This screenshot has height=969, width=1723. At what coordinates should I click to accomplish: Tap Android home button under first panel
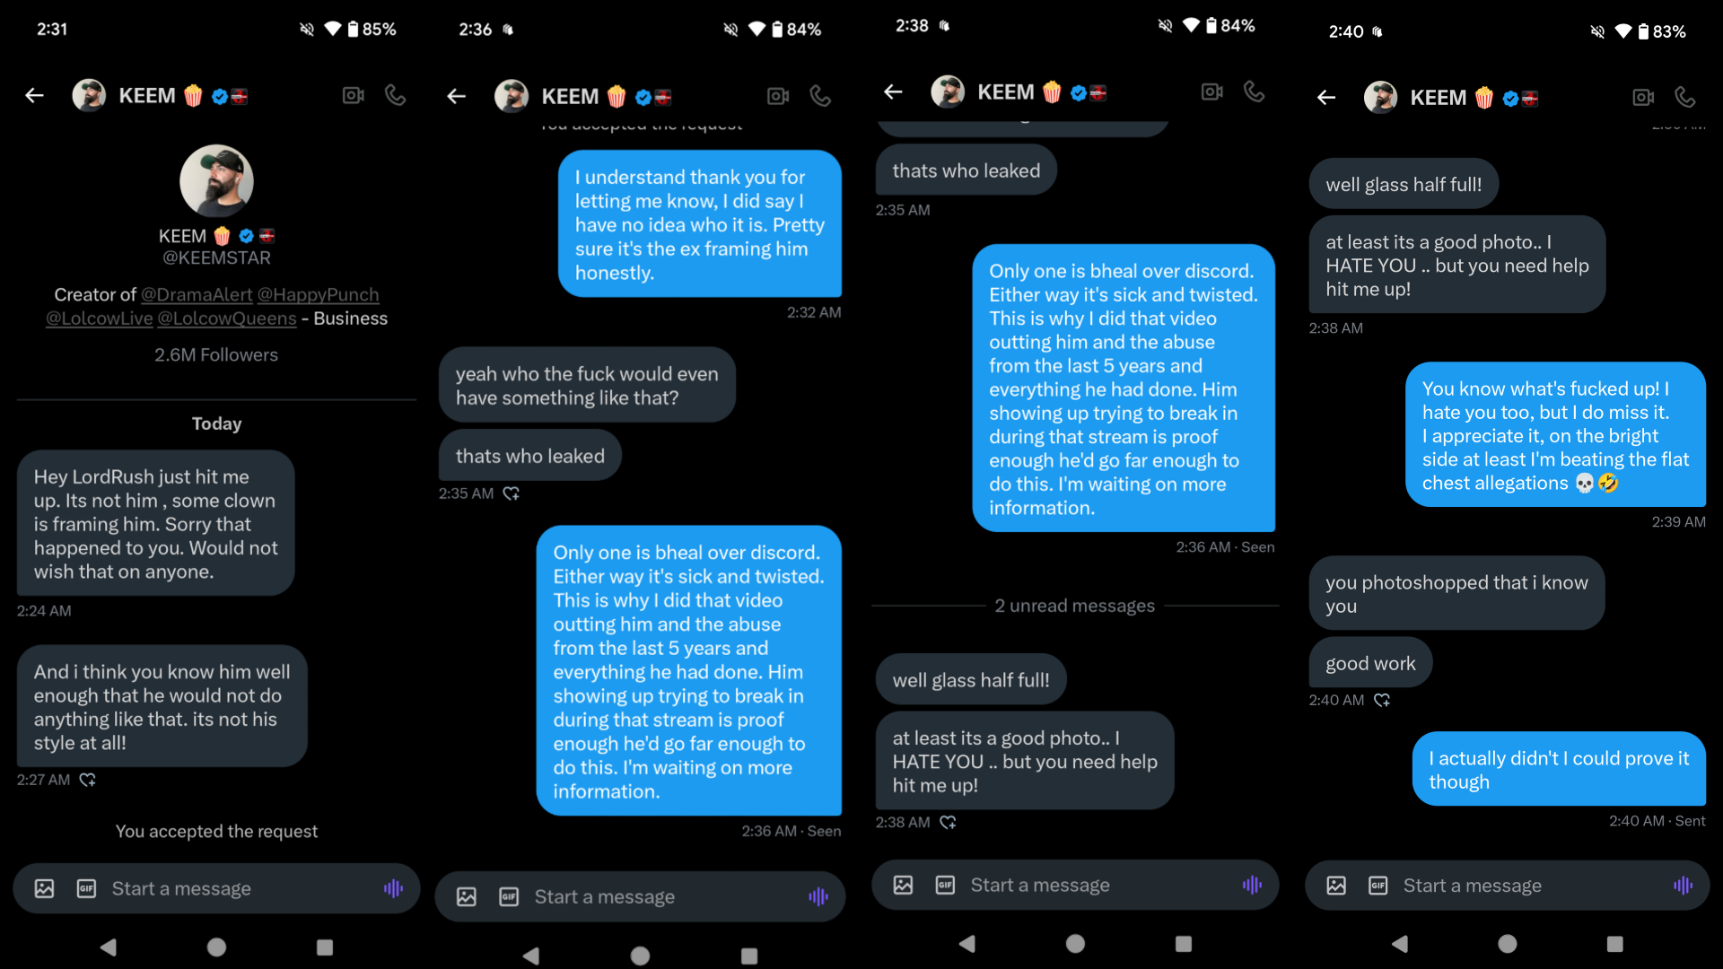click(216, 947)
